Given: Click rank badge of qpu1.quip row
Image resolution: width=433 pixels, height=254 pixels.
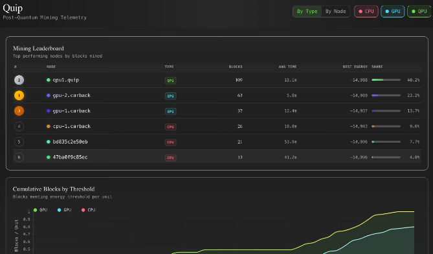Looking at the screenshot, I should 19,80.
